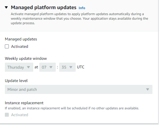Enable the Managed updates Activated checkbox

click(7, 46)
